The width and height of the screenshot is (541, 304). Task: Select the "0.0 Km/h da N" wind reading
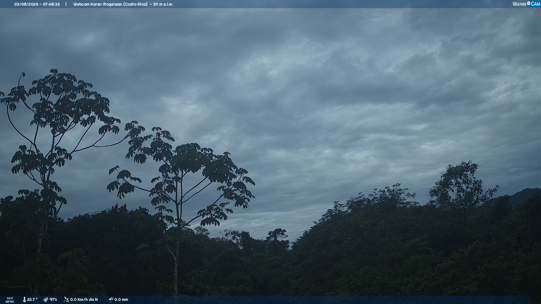[84, 300]
